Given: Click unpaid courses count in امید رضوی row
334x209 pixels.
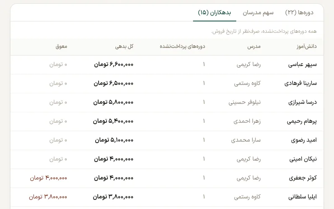Looking at the screenshot, I should [204, 140].
